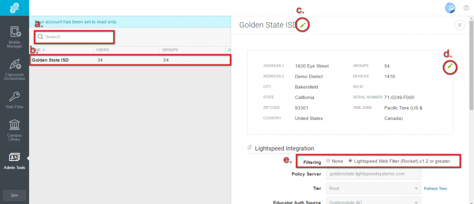Viewport: 474px width, 204px height.
Task: Sort by the USERS column header
Action: click(102, 50)
